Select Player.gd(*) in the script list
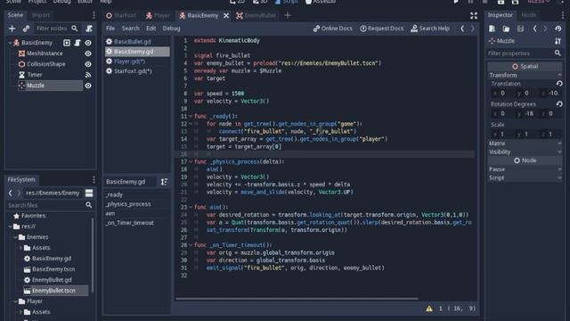Screen dimensions: 570x321 [137, 62]
